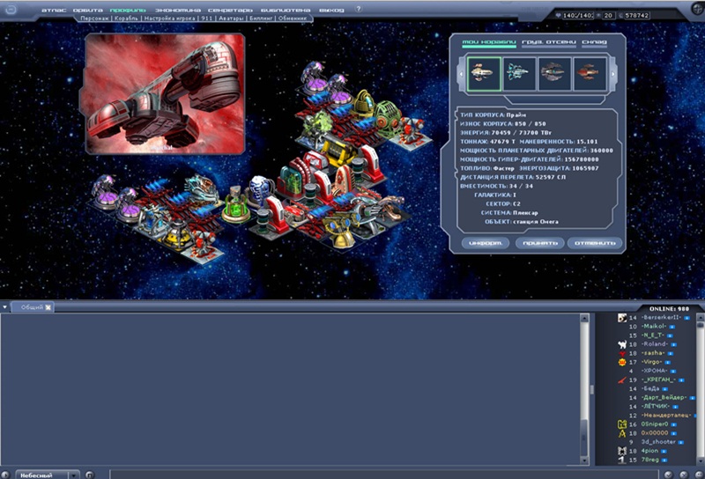Choose the third ship icon
705x479 pixels.
pos(554,74)
